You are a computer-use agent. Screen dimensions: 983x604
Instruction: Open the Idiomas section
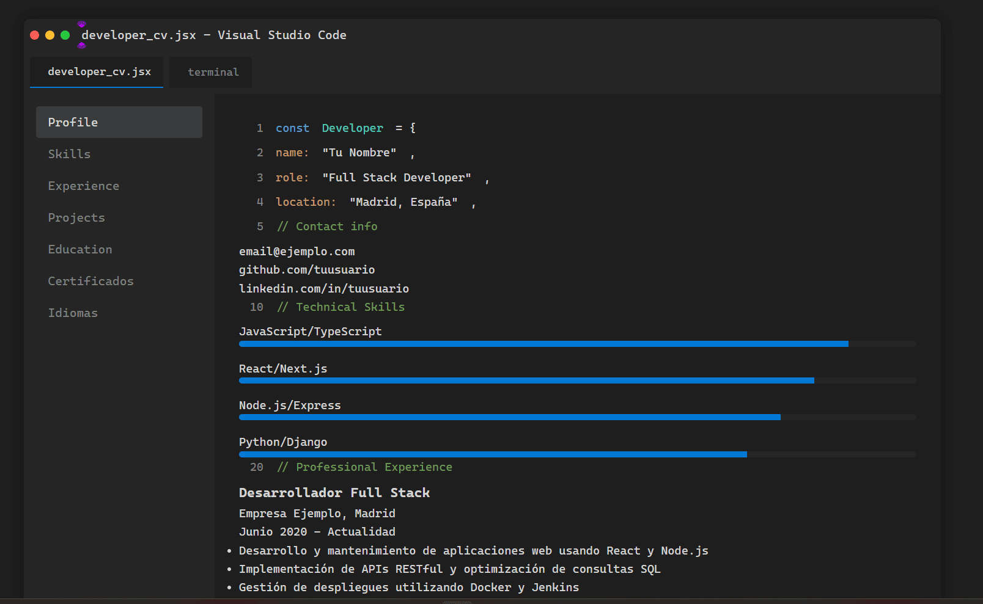[119, 313]
